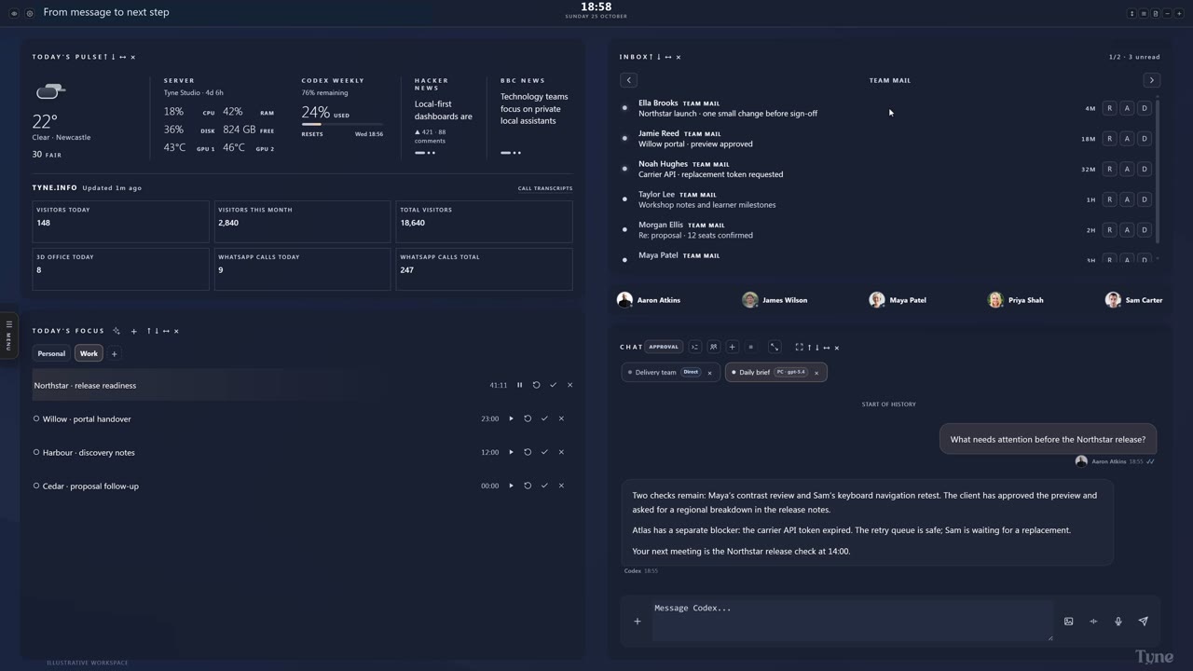Click the Hacker News pagination dots
This screenshot has width=1193, height=671.
coord(425,153)
